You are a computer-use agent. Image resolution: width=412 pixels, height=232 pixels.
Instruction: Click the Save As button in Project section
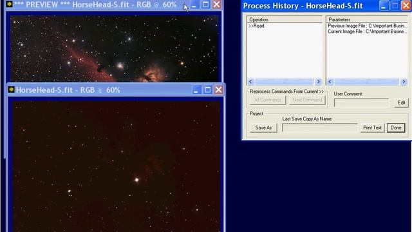(x=263, y=128)
